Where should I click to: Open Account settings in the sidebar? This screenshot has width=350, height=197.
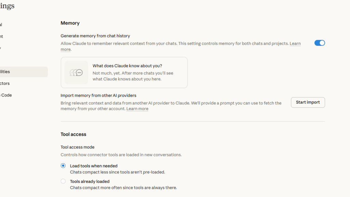click(2, 36)
